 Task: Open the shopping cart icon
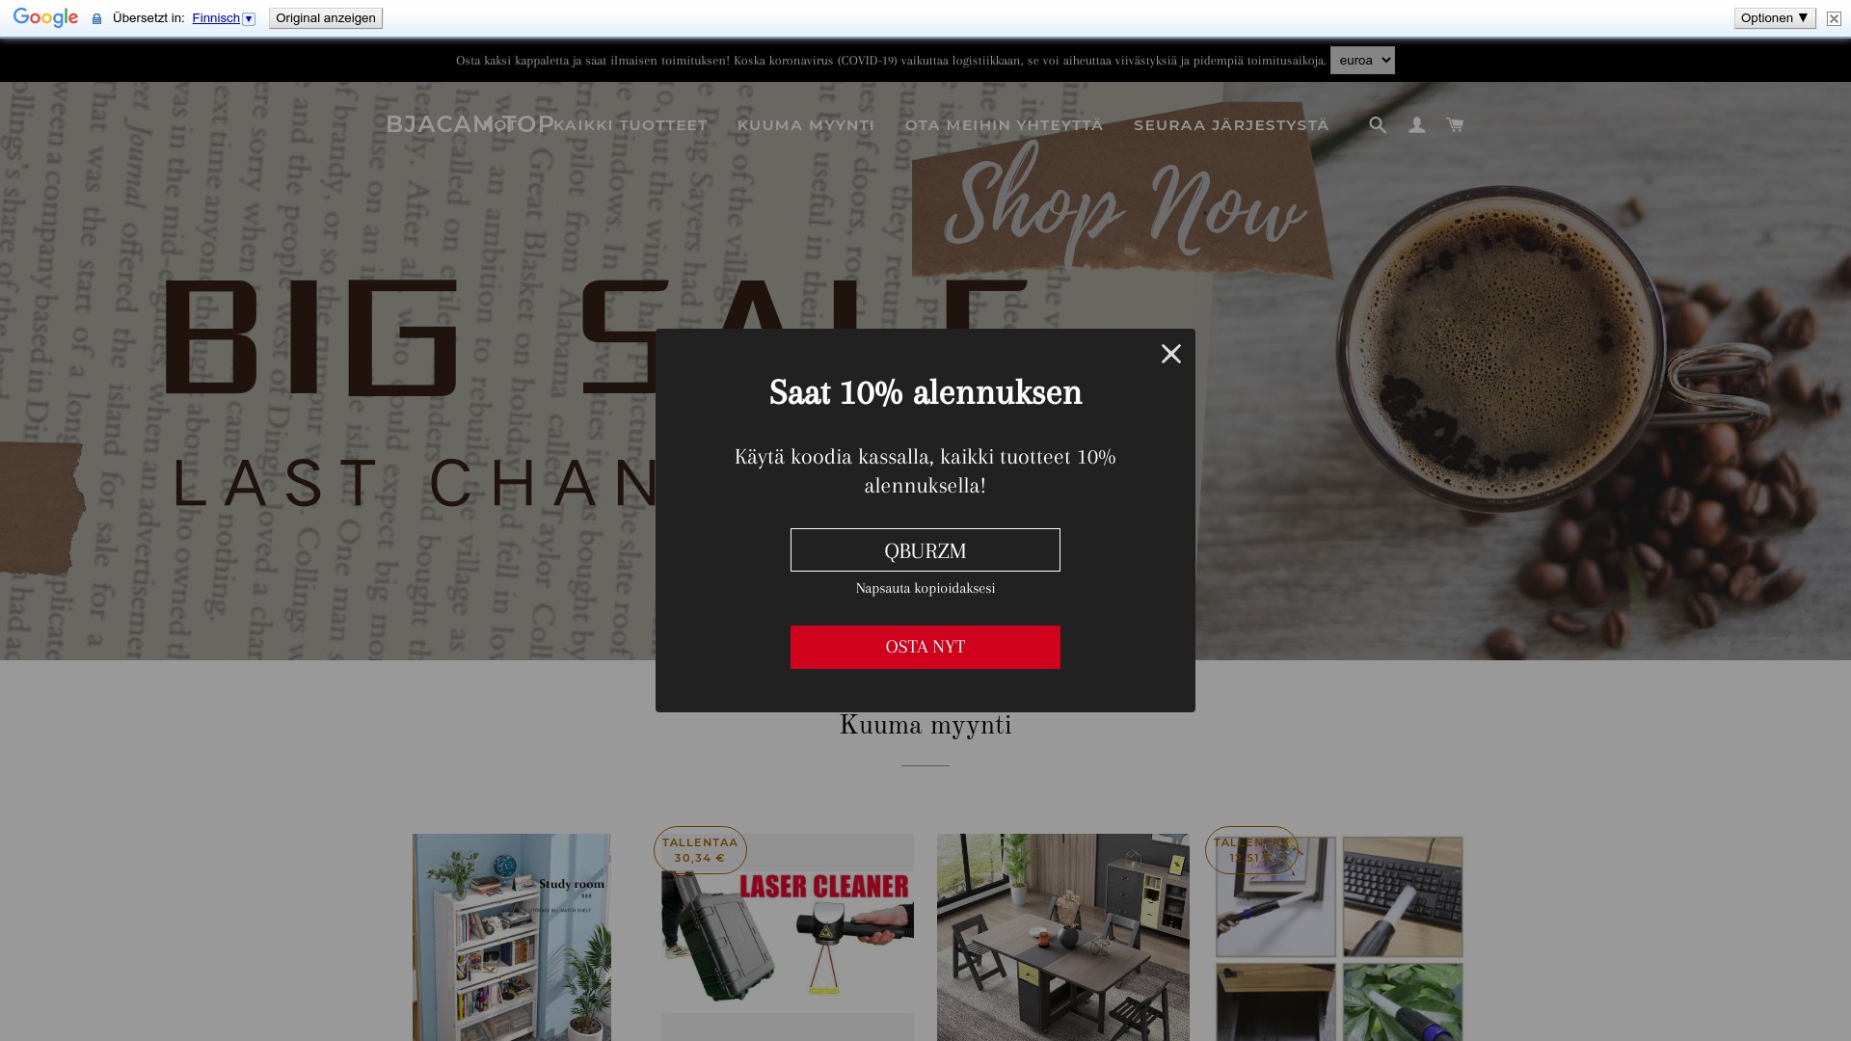point(1455,124)
